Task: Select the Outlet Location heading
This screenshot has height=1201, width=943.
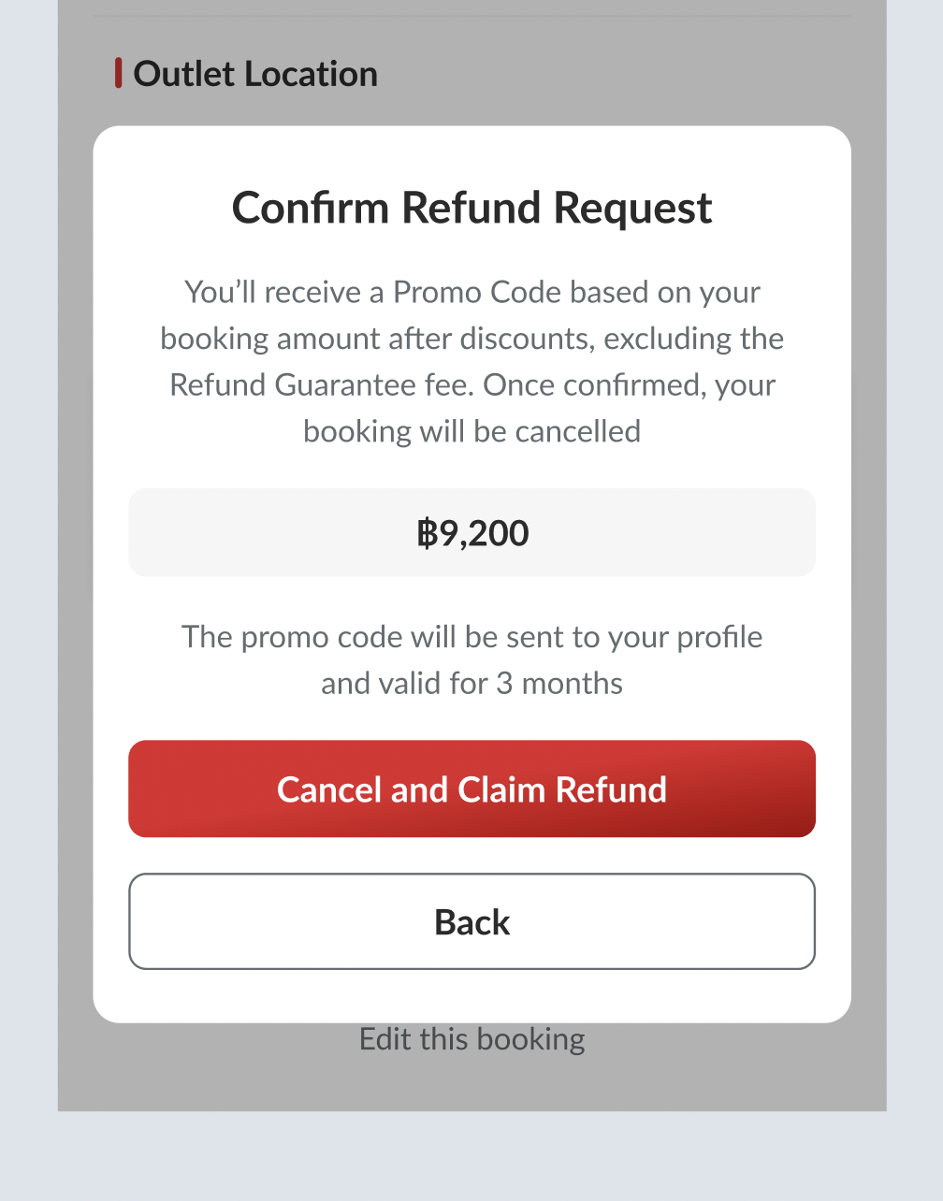Action: 255,74
